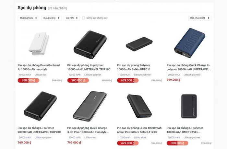Open the Thương hiệu brand dropdown
The width and height of the screenshot is (227, 149).
tap(28, 18)
